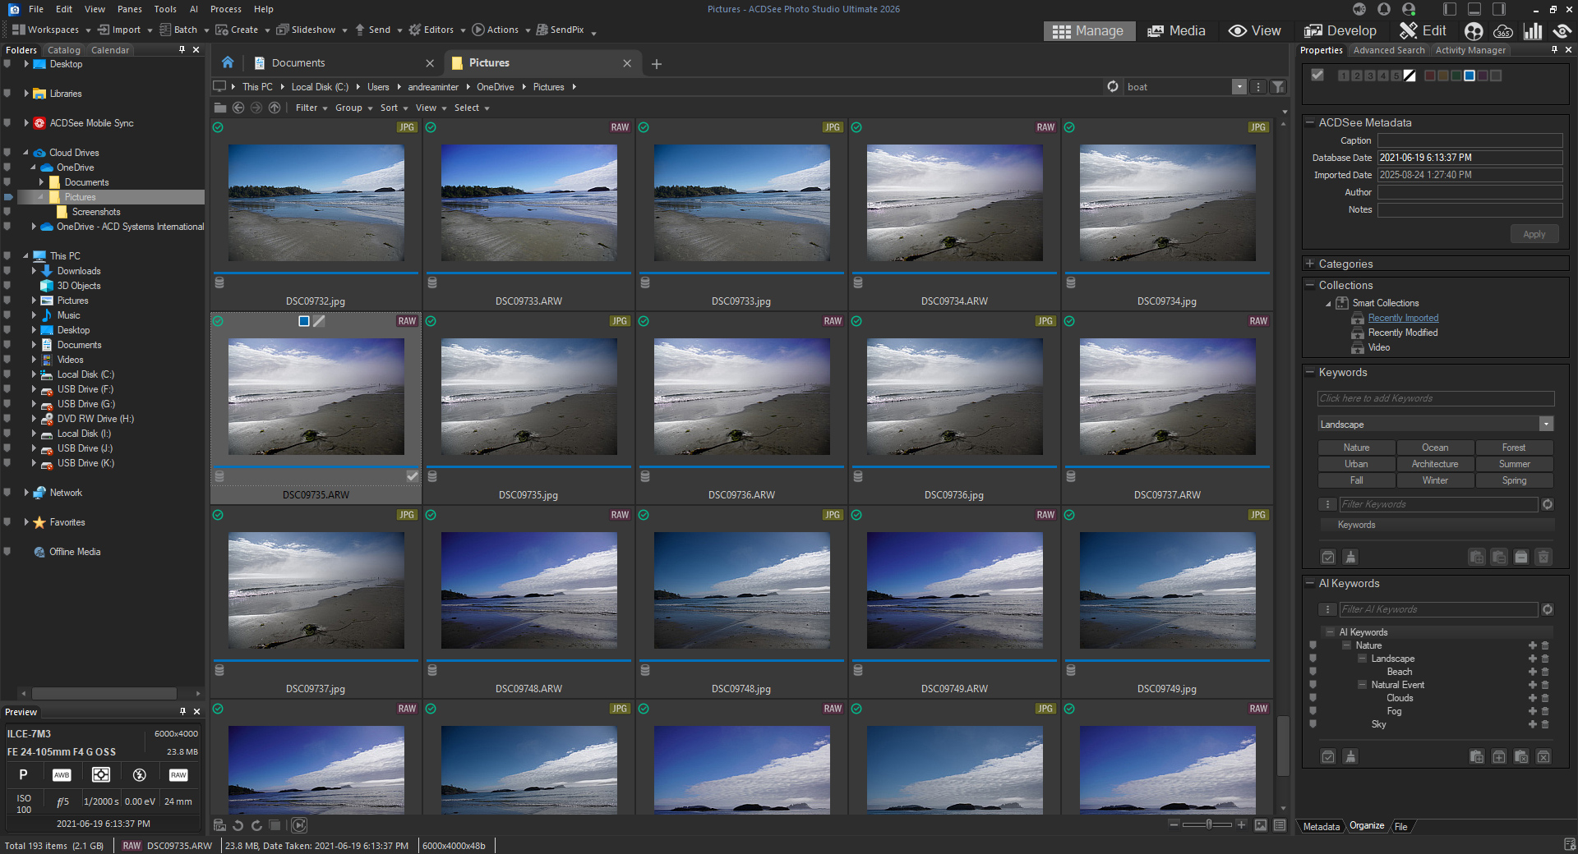Image resolution: width=1578 pixels, height=854 pixels.
Task: Navigate up one folder level
Action: tap(275, 108)
